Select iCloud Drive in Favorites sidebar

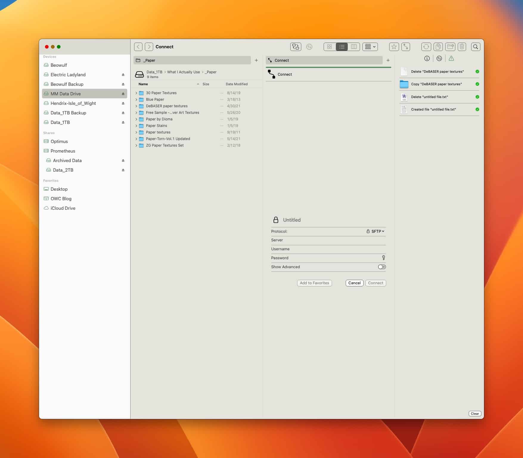pyautogui.click(x=63, y=208)
